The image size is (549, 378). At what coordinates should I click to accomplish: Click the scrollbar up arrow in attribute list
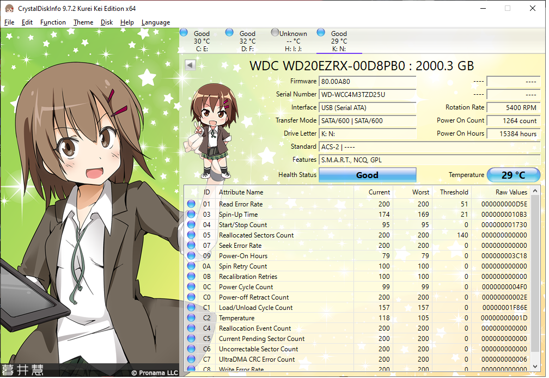(x=535, y=191)
